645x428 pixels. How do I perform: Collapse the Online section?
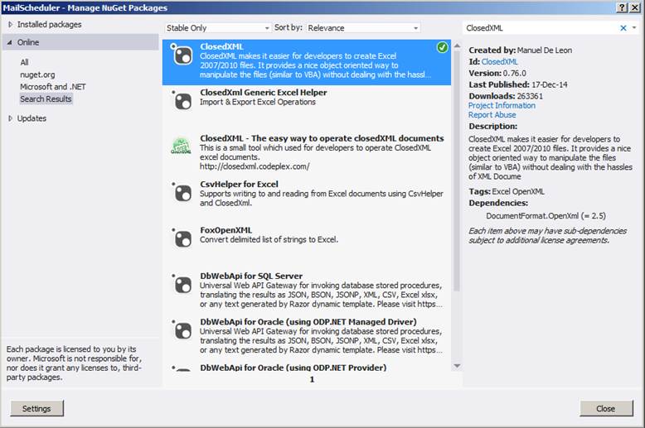point(10,42)
